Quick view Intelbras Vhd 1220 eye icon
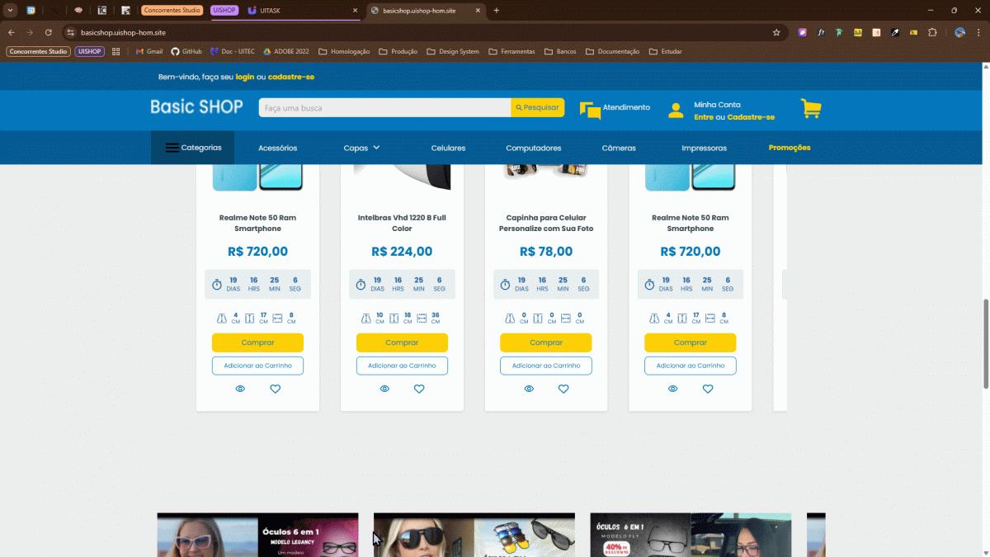Screen dimensions: 990x557 (x=384, y=389)
